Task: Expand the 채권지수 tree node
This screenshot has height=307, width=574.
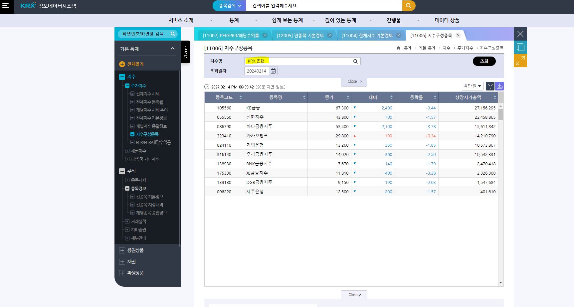Action: click(x=127, y=151)
